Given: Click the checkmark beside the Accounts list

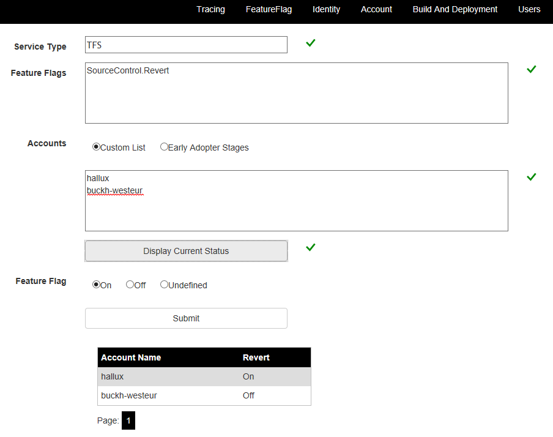Looking at the screenshot, I should click(531, 177).
